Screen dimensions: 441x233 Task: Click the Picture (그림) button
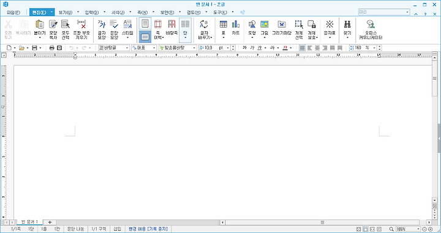coord(265,29)
